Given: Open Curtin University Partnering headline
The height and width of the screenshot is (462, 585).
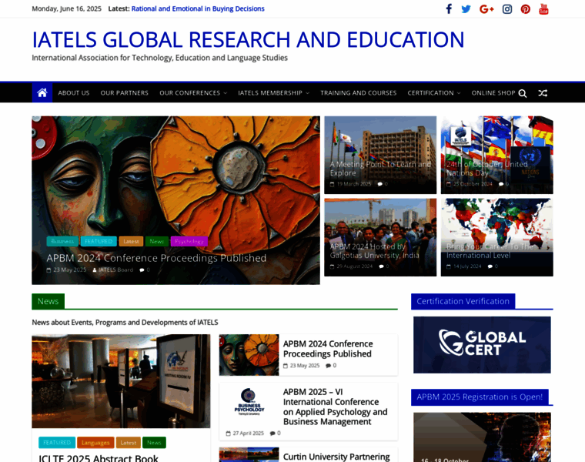Looking at the screenshot, I should tap(336, 457).
